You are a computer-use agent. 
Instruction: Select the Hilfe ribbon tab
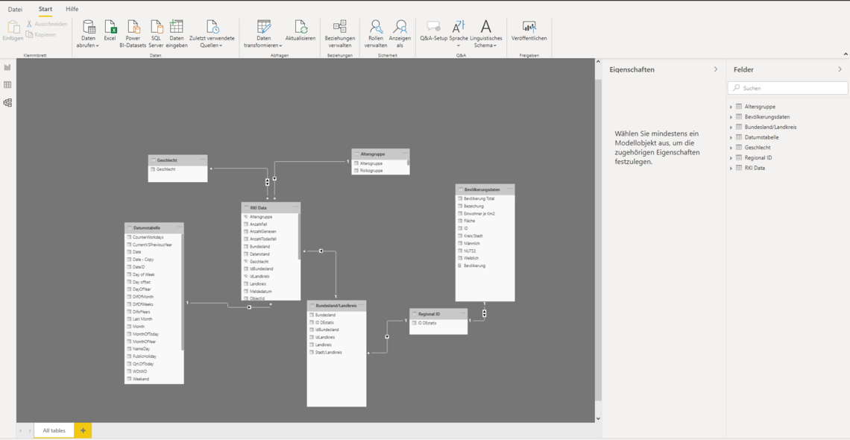(x=72, y=9)
